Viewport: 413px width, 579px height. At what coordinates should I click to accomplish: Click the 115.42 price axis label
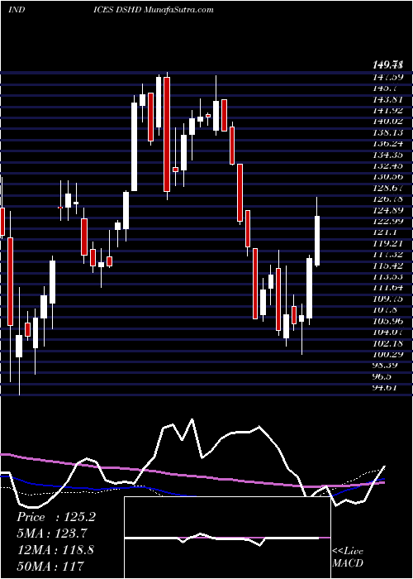click(x=388, y=266)
